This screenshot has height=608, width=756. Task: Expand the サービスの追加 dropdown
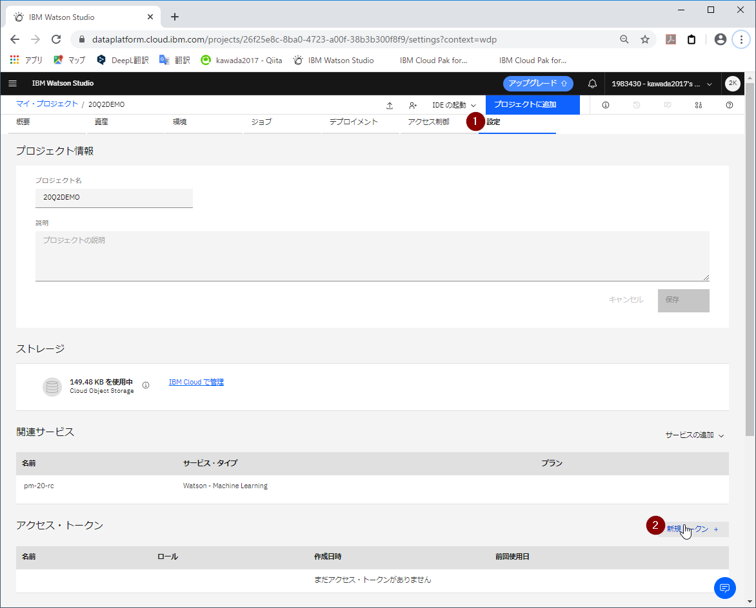pyautogui.click(x=694, y=435)
